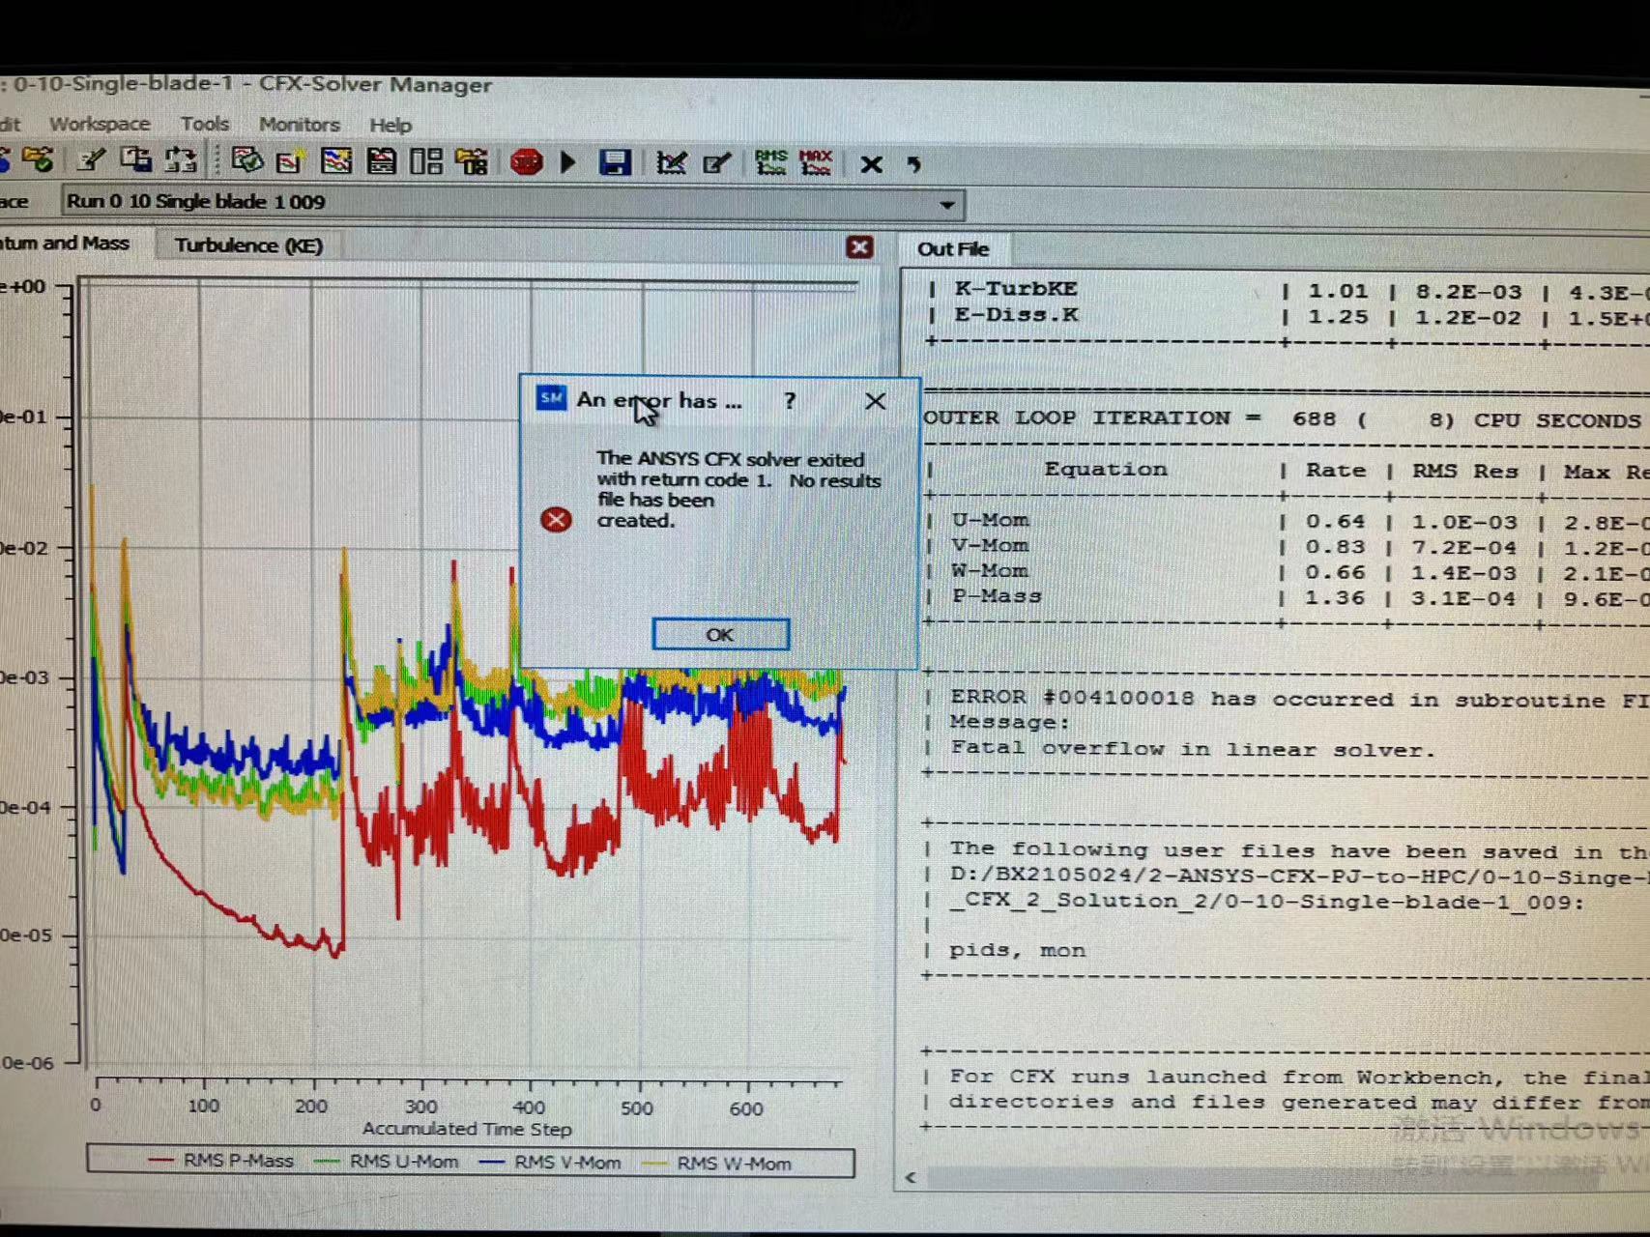Stop the current solver run
The width and height of the screenshot is (1650, 1237).
(x=527, y=162)
